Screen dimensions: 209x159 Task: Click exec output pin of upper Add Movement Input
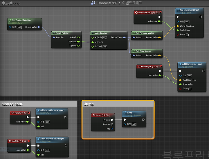pos(201,17)
